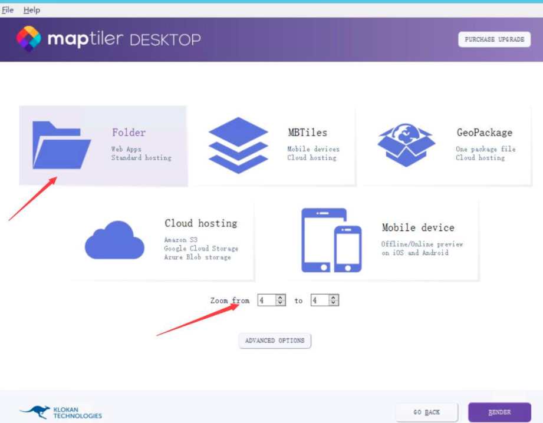The height and width of the screenshot is (423, 543).
Task: Increase the Zoom to value
Action: pos(334,298)
